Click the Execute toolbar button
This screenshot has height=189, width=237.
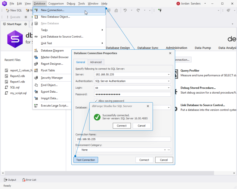(x=14, y=17)
